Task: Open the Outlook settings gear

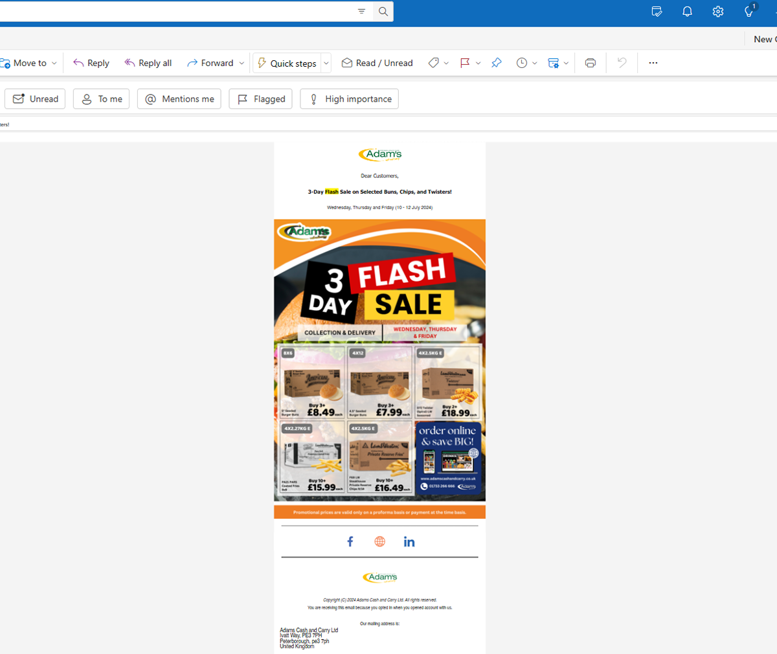Action: 717,12
